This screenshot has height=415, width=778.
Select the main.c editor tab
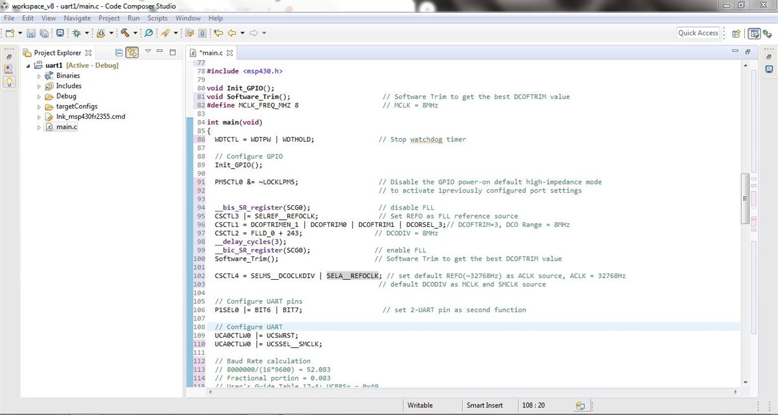click(211, 52)
